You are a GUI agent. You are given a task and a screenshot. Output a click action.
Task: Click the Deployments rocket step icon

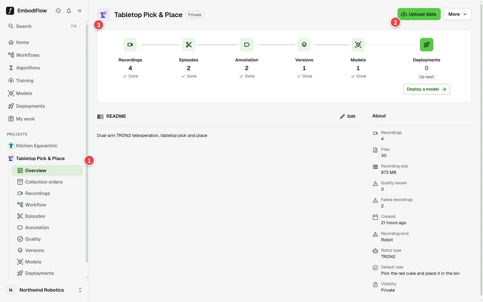(x=427, y=45)
